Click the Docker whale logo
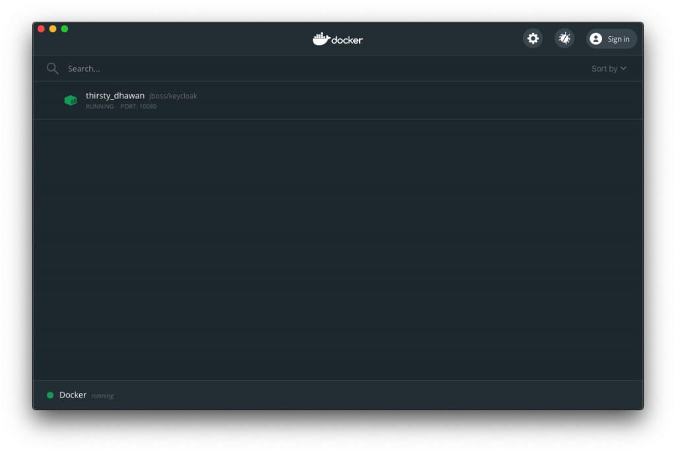 click(x=337, y=39)
